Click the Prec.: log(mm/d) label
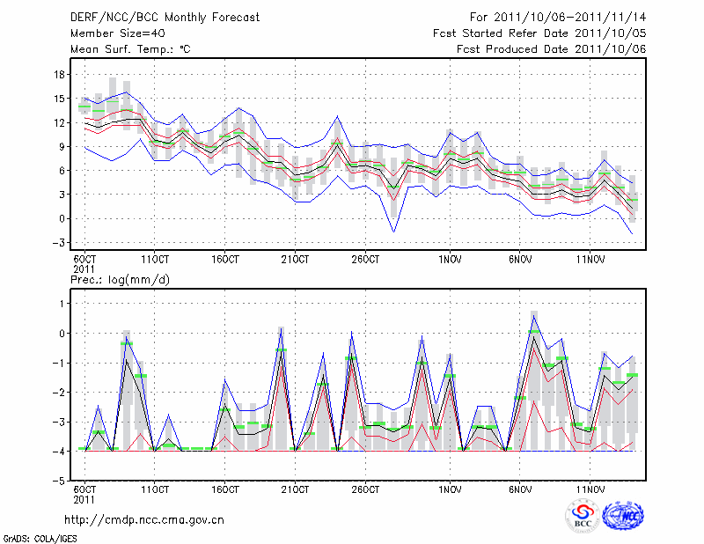 120,279
